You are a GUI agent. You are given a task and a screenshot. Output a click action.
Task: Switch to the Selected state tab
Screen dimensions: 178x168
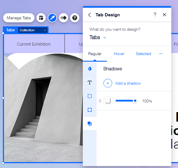point(143,54)
